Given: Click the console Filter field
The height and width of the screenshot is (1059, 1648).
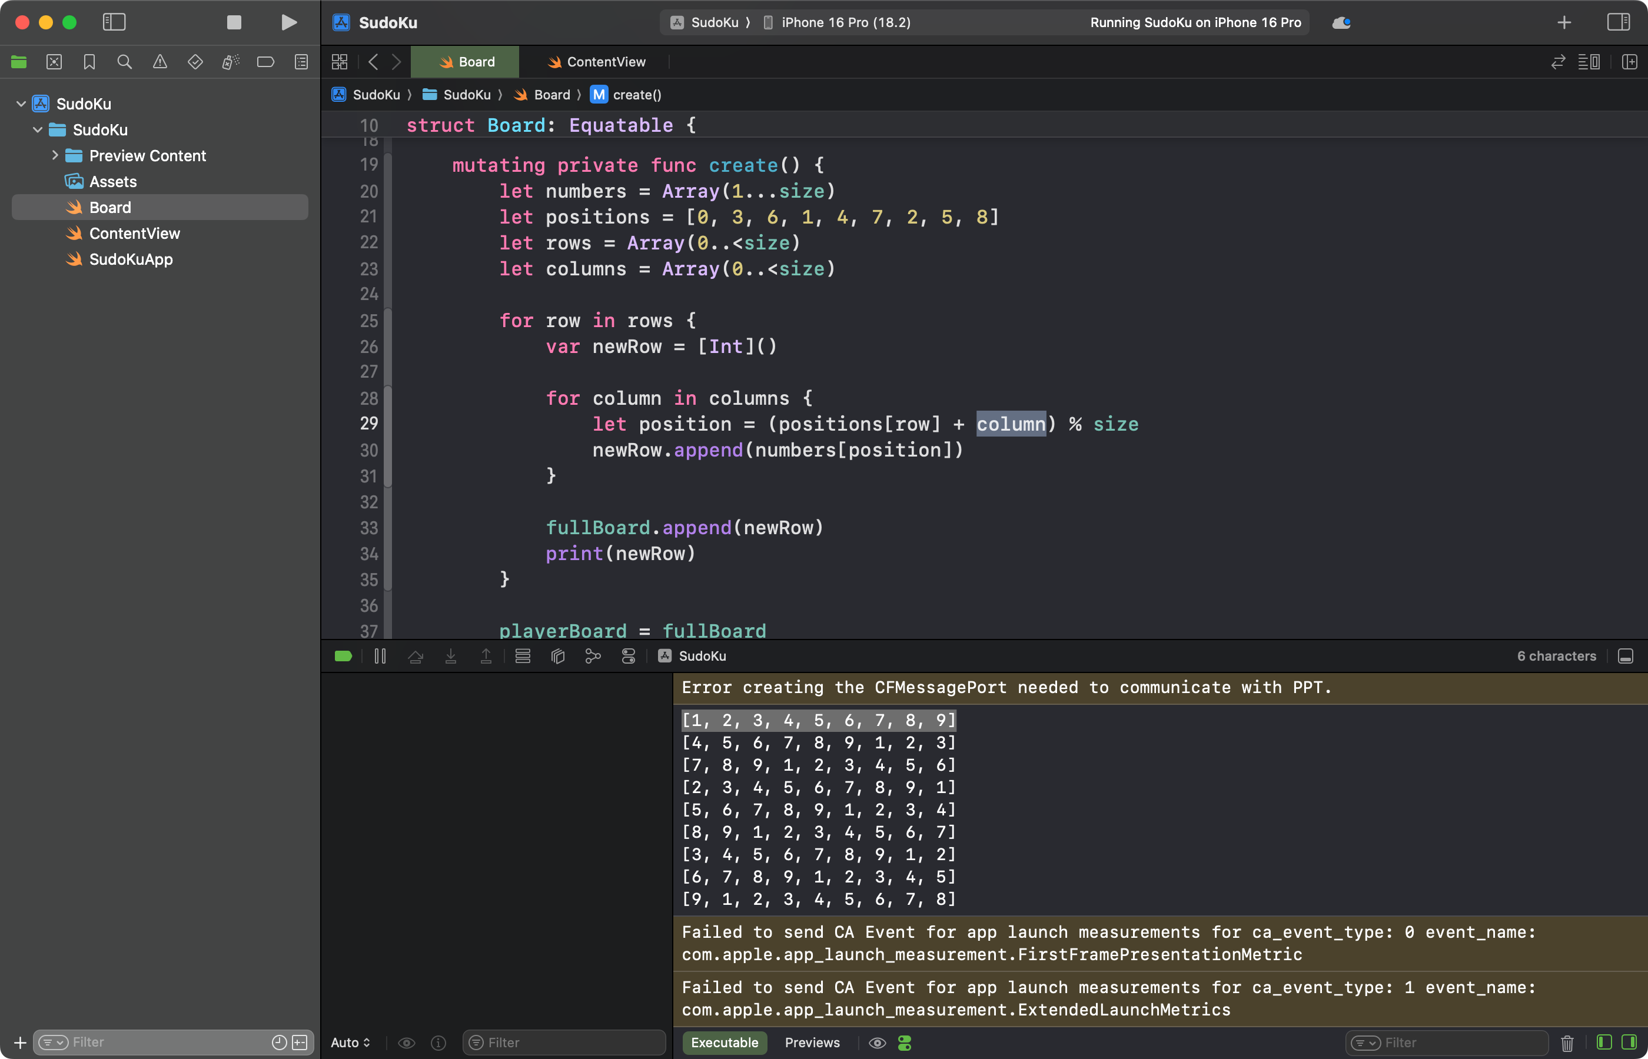Looking at the screenshot, I should [1447, 1043].
